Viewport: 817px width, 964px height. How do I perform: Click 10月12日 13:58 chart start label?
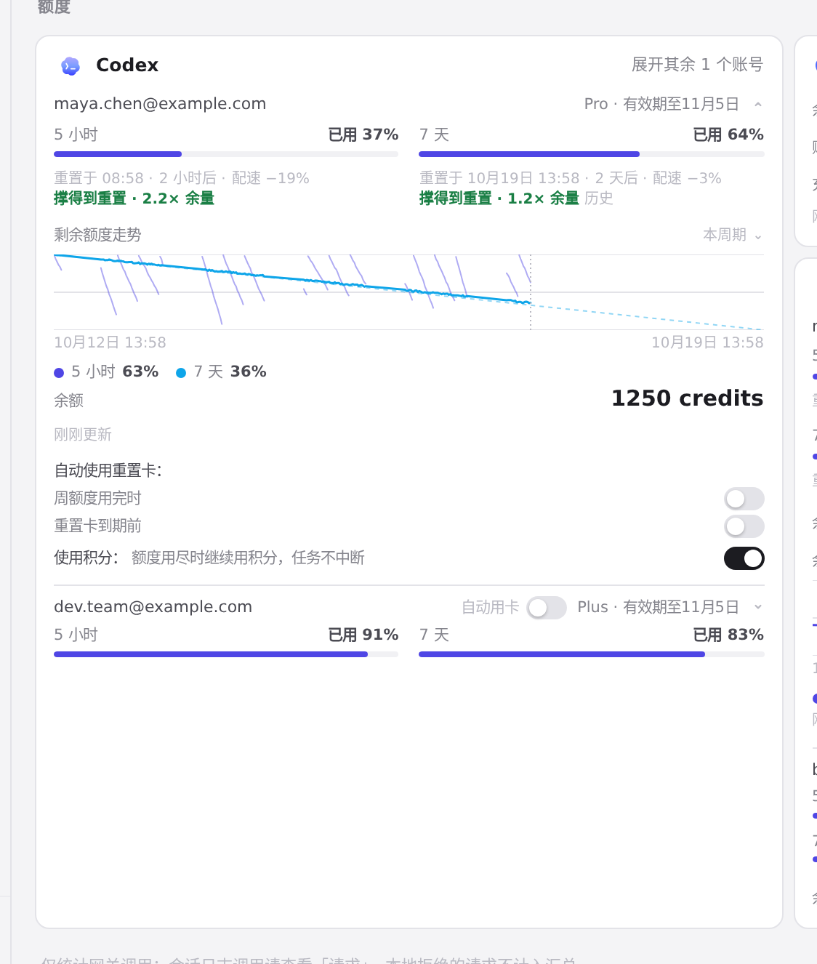tap(110, 342)
